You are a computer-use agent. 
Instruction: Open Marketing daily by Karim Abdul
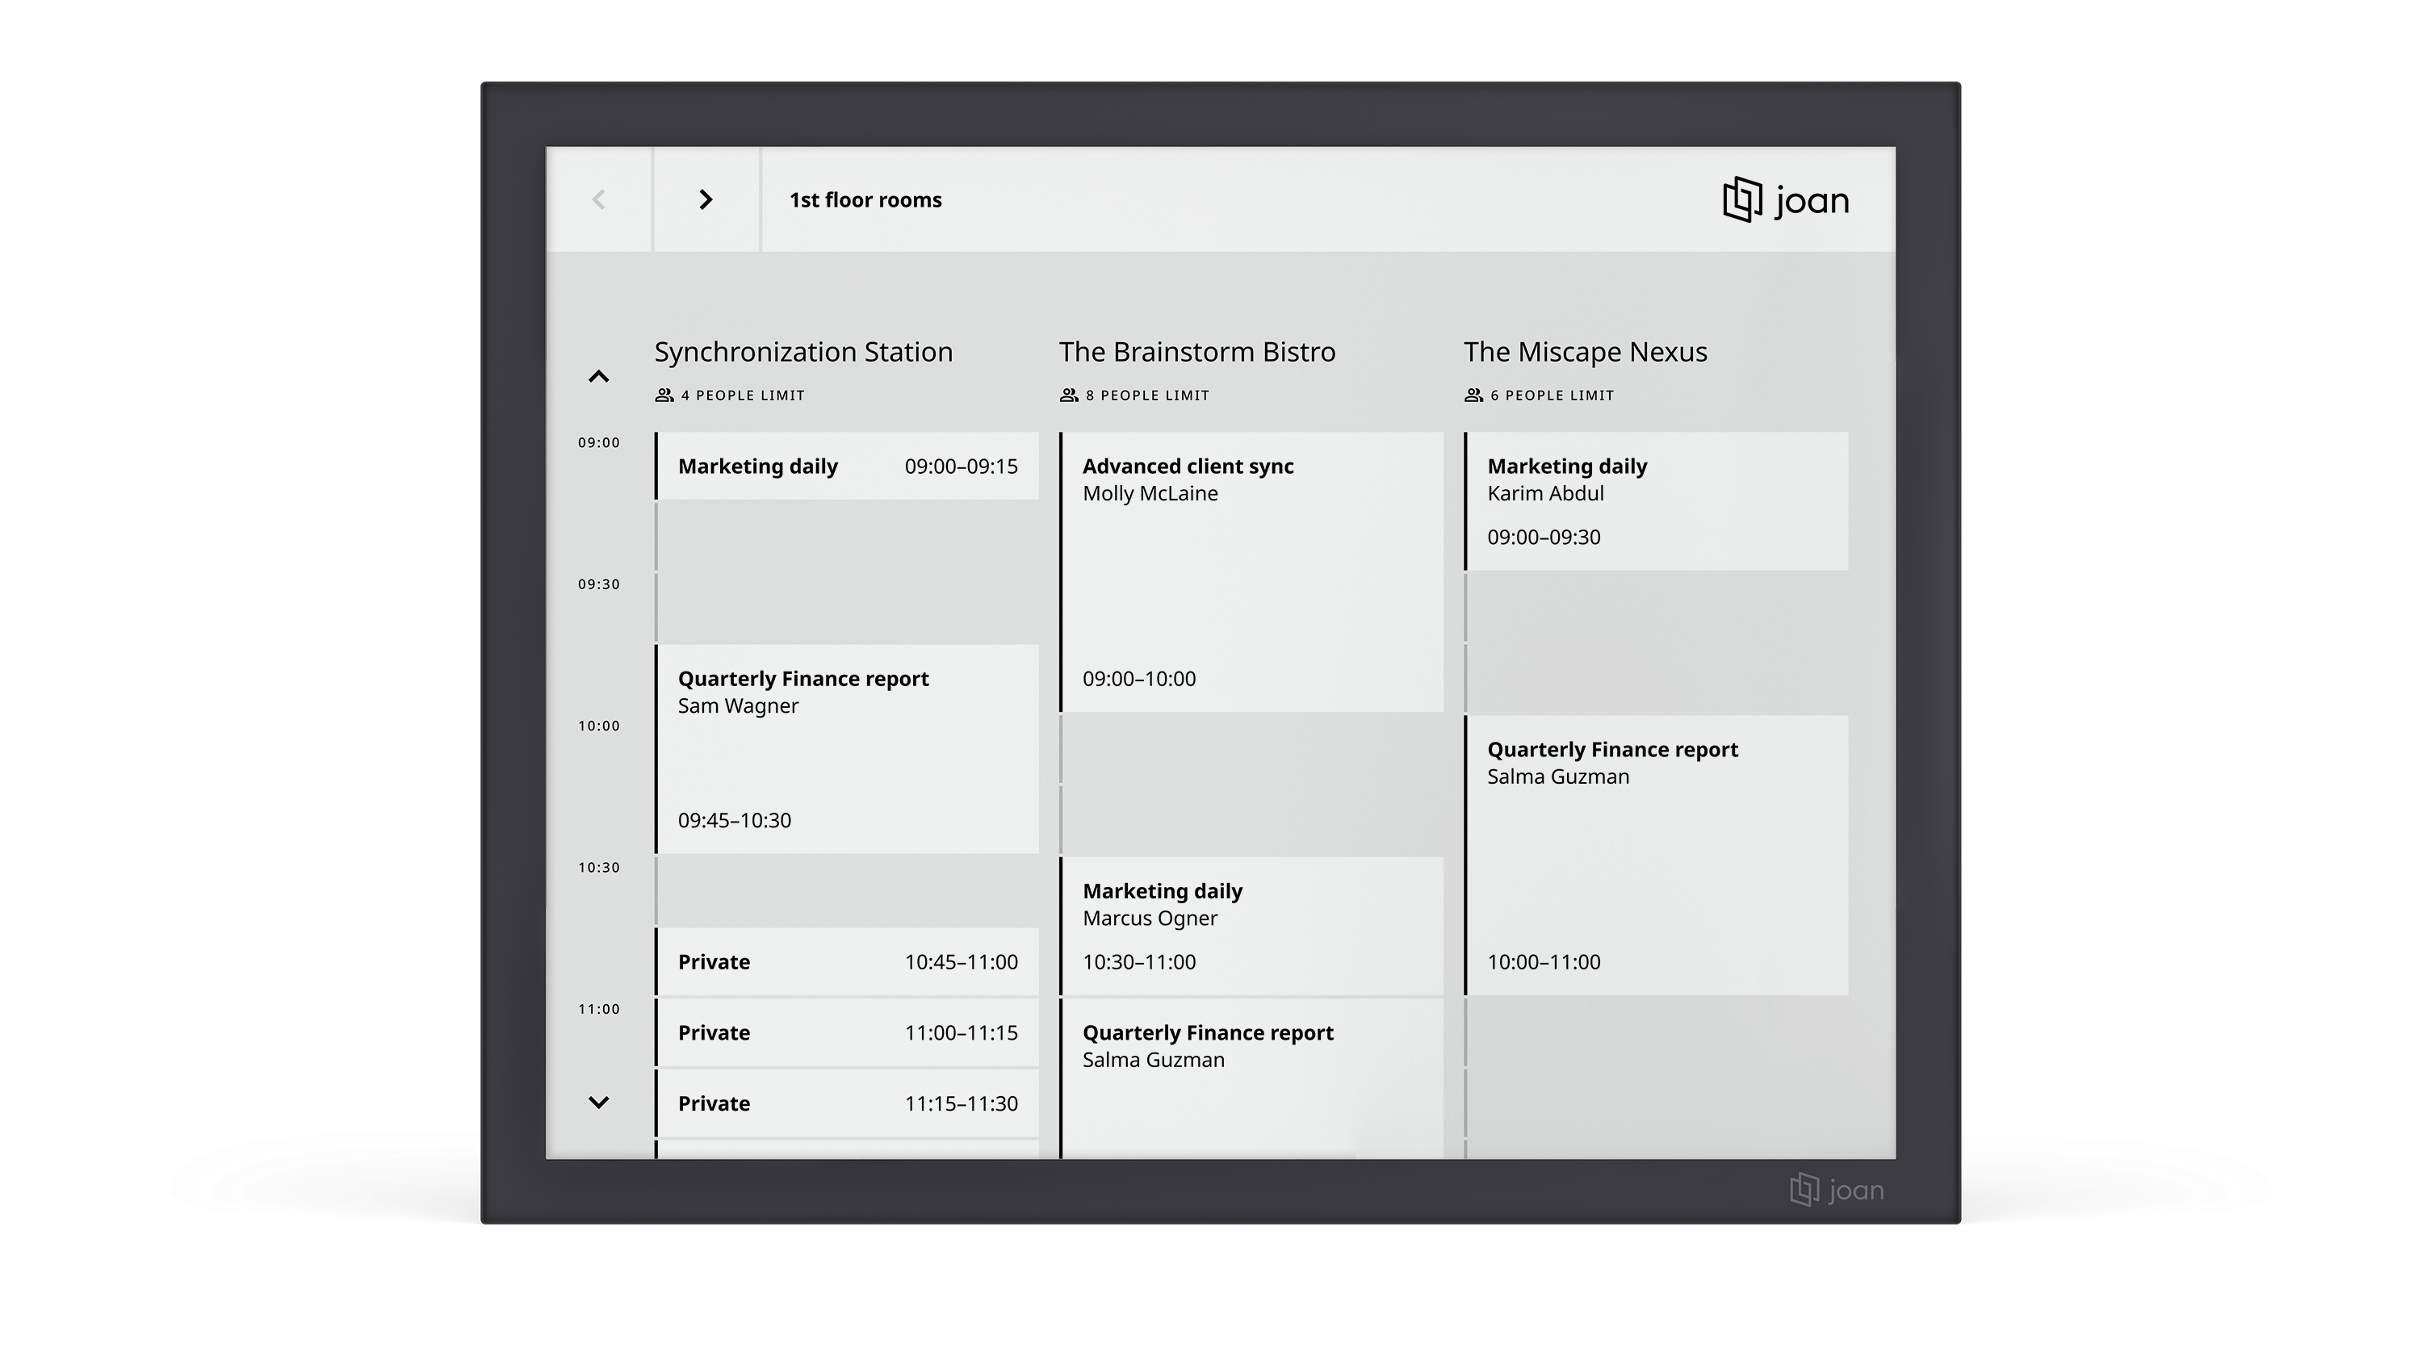click(1656, 501)
